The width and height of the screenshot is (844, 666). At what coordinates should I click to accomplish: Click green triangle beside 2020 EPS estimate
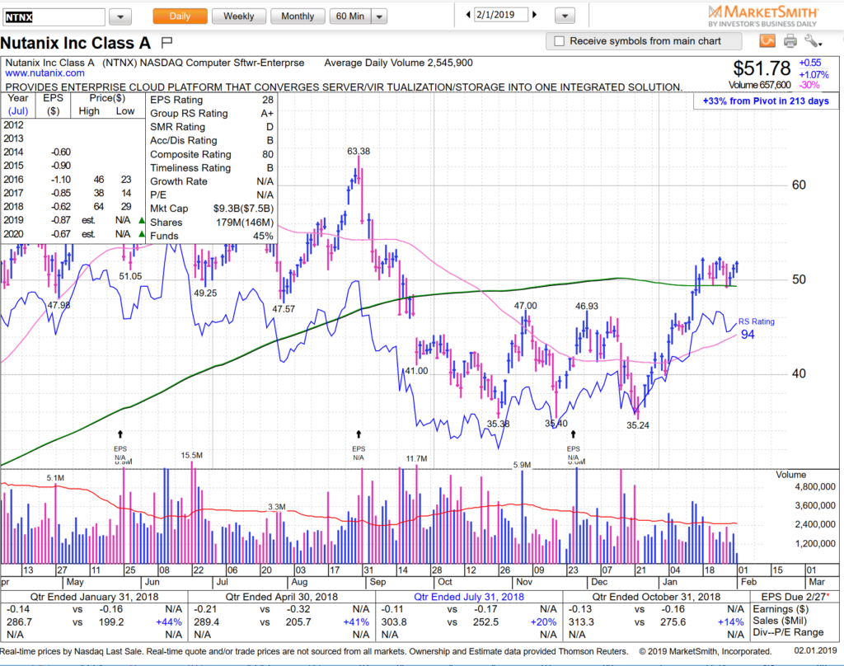(142, 233)
